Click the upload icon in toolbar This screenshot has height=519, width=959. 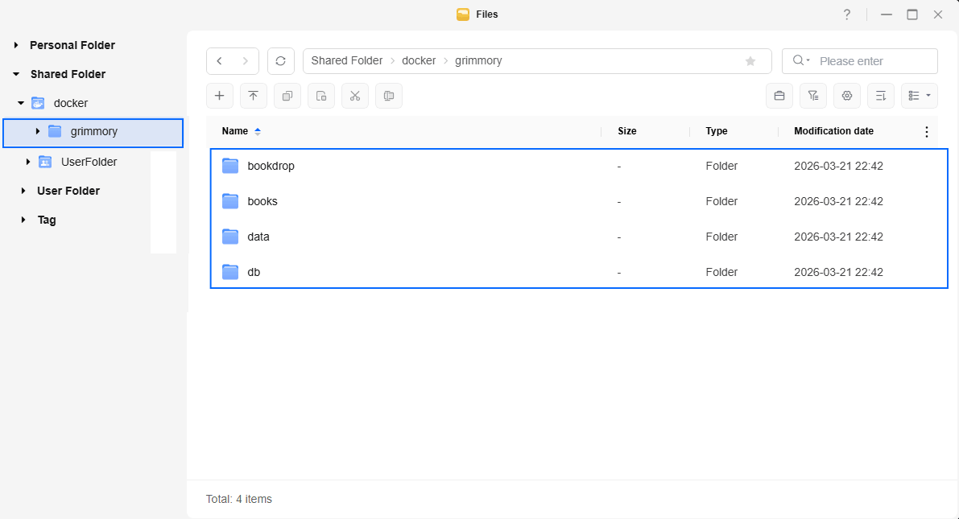(253, 96)
